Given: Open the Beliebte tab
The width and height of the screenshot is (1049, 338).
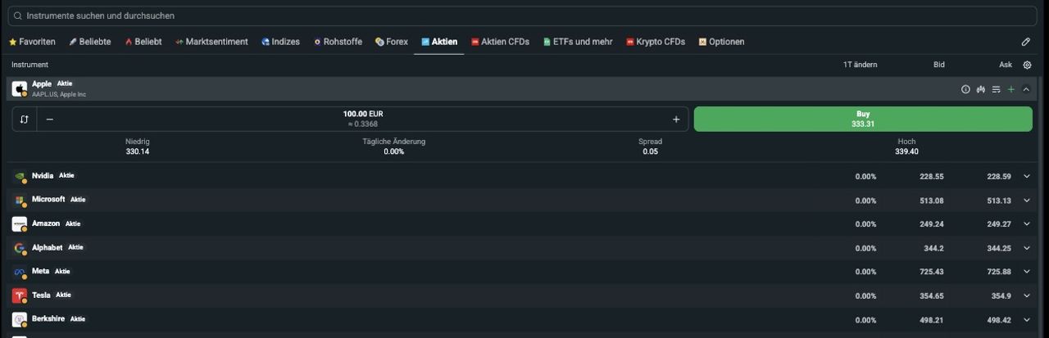Looking at the screenshot, I should coord(89,42).
